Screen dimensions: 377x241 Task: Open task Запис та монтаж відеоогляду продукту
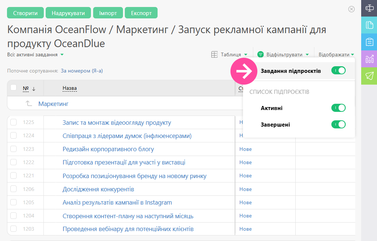(x=117, y=123)
